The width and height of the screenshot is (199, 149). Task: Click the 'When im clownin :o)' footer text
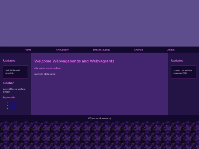tap(99, 118)
